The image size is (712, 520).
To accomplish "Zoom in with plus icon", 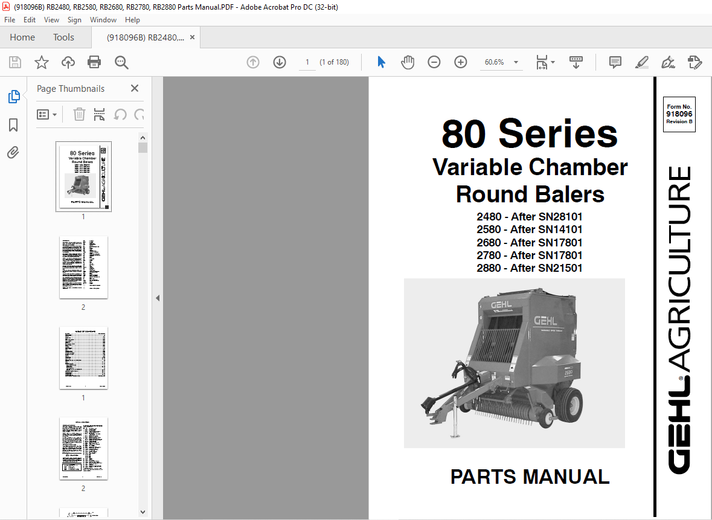I will click(460, 62).
